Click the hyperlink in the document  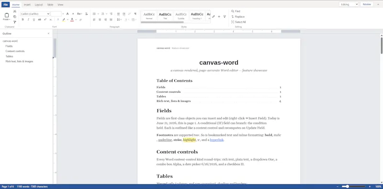coord(217,140)
